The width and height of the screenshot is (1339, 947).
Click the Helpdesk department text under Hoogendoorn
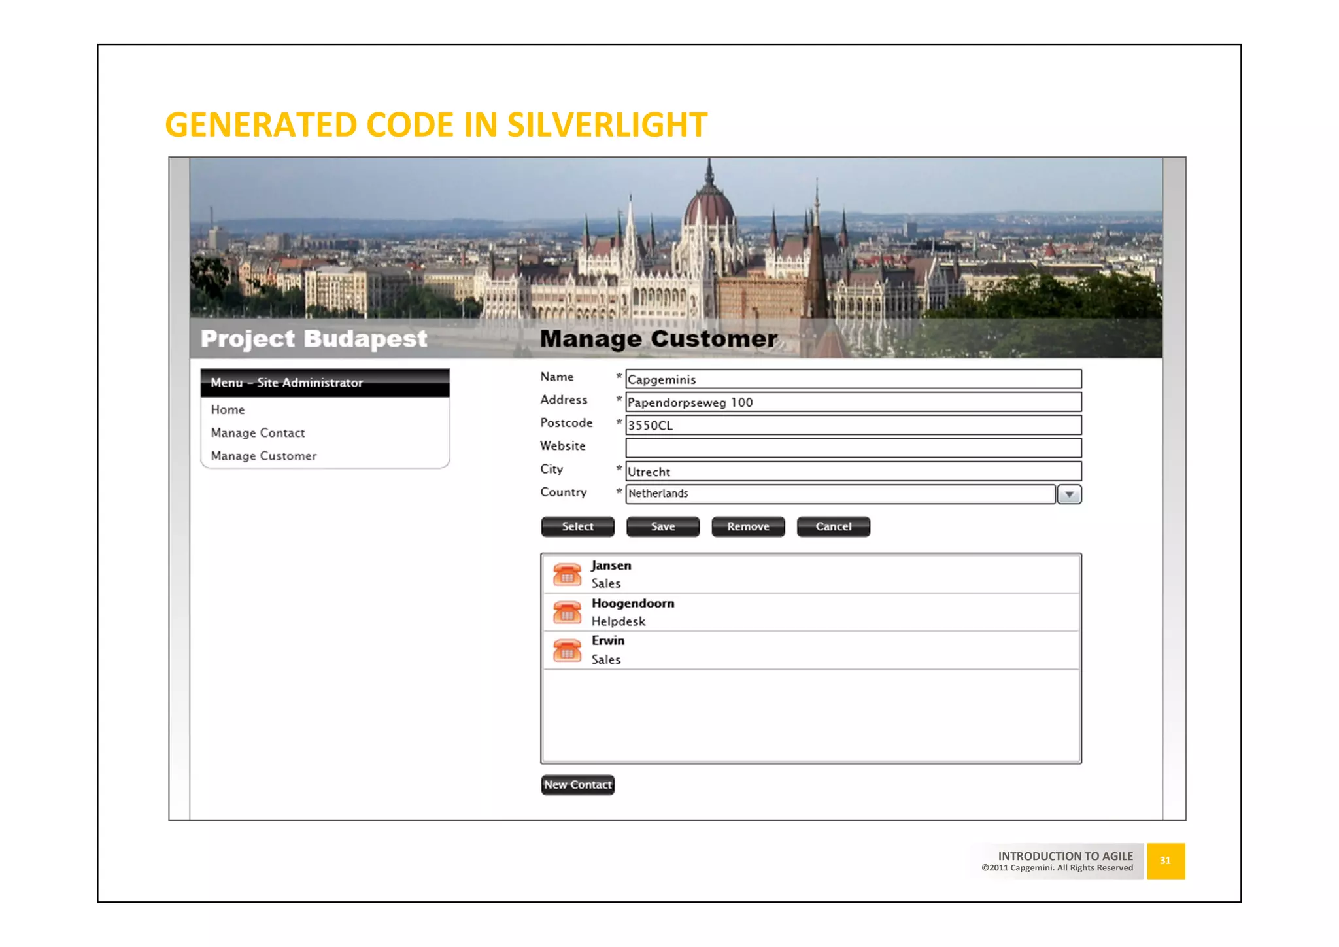tap(619, 621)
